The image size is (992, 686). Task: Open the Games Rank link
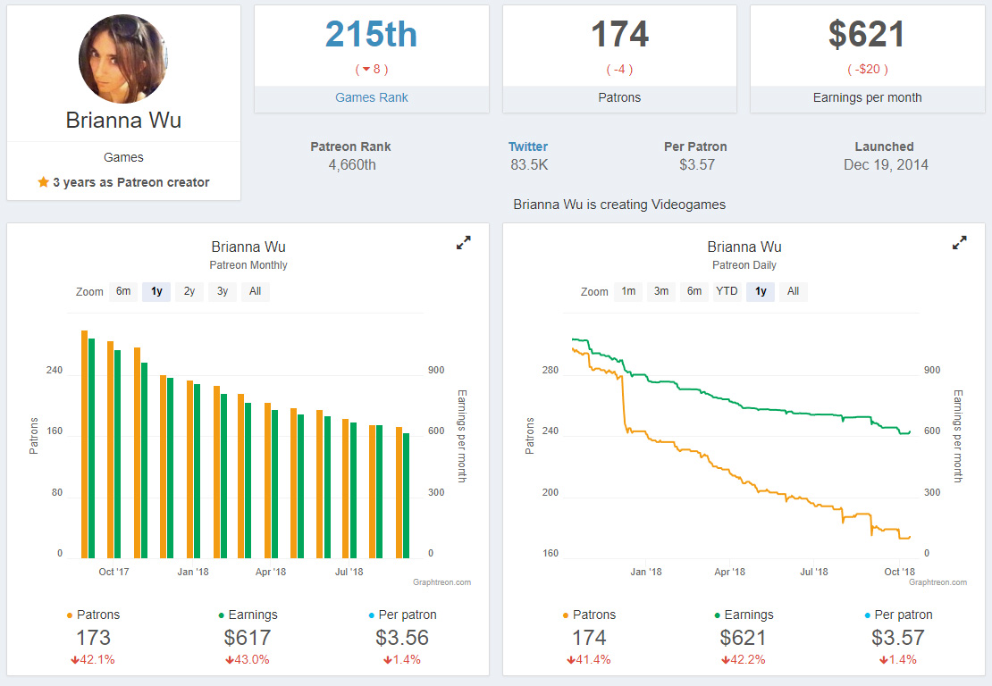(x=372, y=97)
